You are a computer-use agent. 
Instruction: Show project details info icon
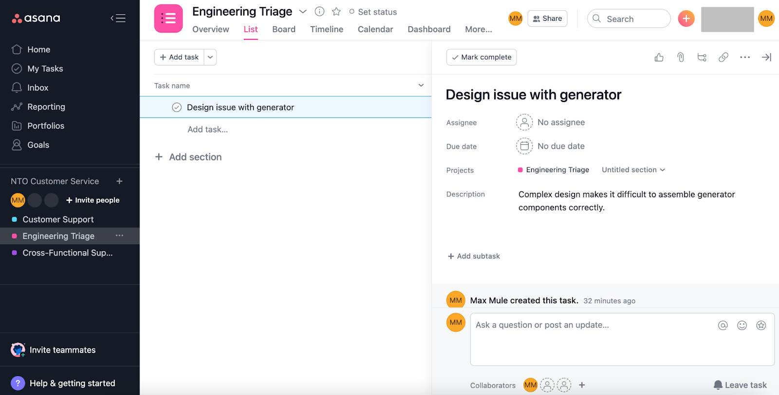[319, 11]
